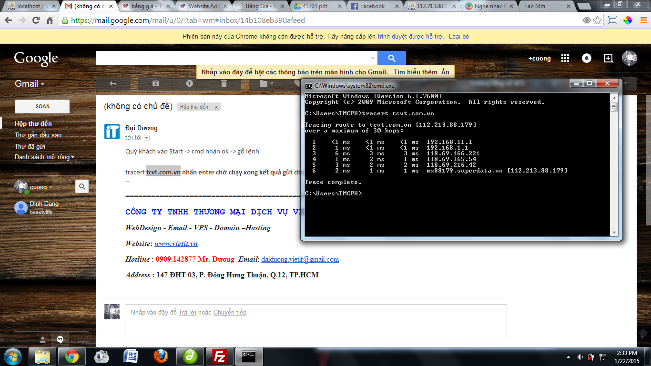Viewport: 651px width, 366px height.
Task: Switch to the localhost tab
Action: pyautogui.click(x=32, y=6)
